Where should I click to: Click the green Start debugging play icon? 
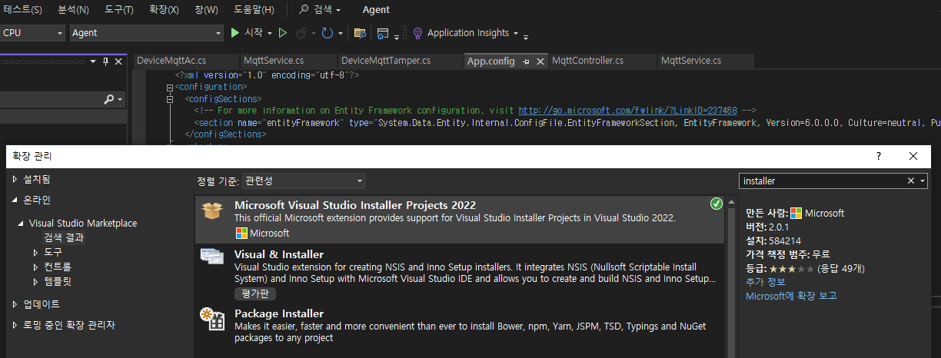coord(235,33)
